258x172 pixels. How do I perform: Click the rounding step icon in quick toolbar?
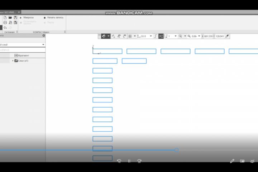[155, 36]
